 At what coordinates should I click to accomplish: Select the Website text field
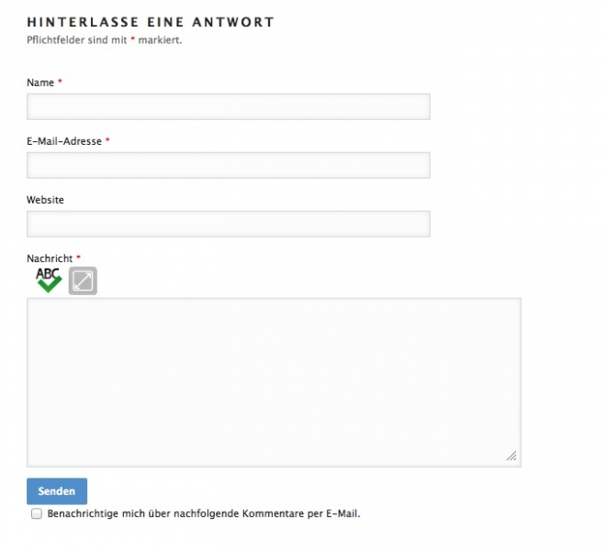click(229, 224)
